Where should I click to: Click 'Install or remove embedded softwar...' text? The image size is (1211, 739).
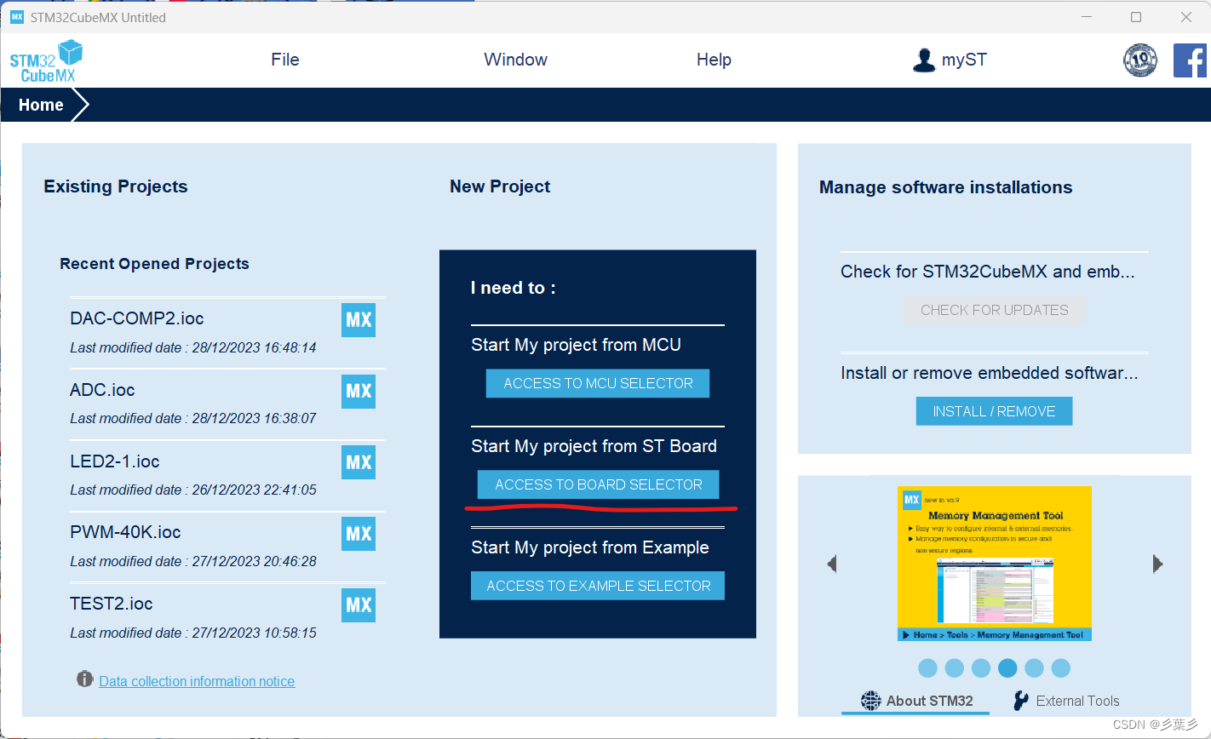(990, 373)
